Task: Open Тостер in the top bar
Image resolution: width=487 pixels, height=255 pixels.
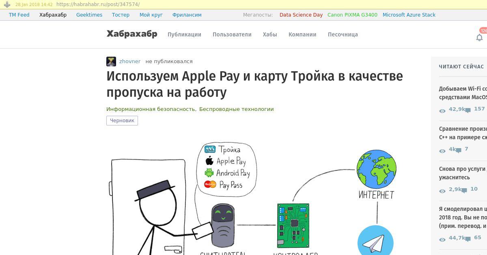Action: pyautogui.click(x=121, y=15)
